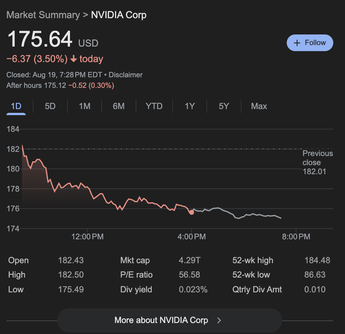Click the Follow button

tap(310, 43)
